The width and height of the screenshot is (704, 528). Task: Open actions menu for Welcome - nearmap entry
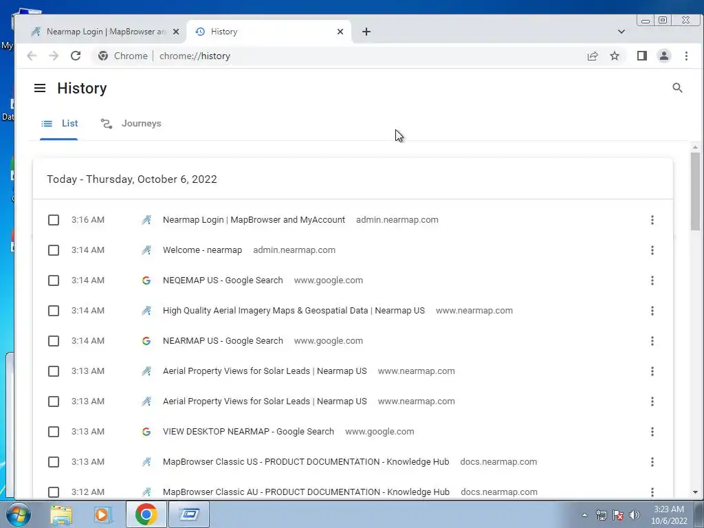click(x=652, y=250)
